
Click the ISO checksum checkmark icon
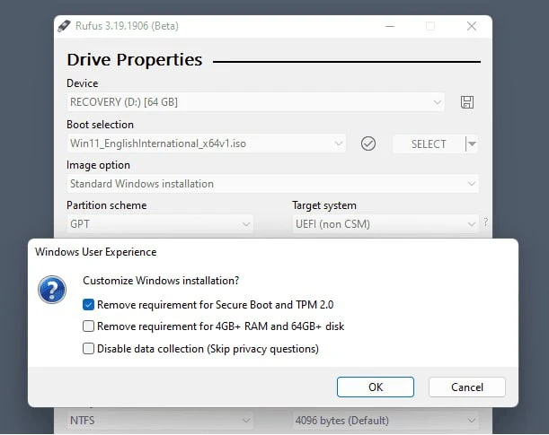[368, 144]
